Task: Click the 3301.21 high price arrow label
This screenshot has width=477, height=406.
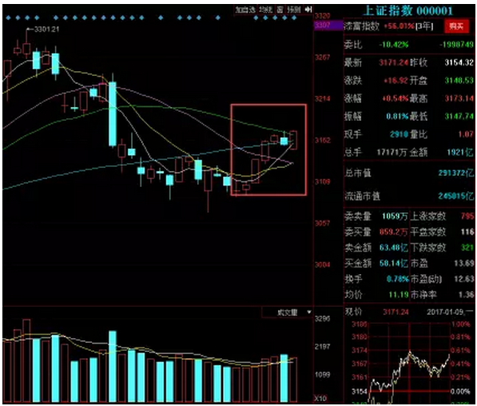Action: tap(43, 30)
